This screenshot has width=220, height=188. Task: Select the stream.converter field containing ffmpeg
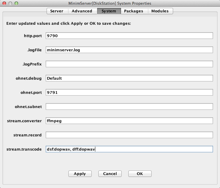pyautogui.click(x=129, y=121)
